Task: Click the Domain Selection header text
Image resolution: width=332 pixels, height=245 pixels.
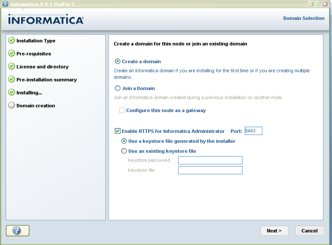Action: pyautogui.click(x=304, y=18)
